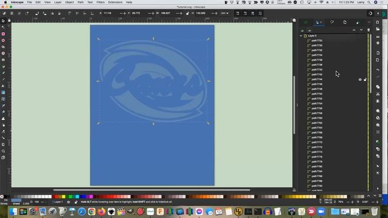Image resolution: width=388 pixels, height=218 pixels.
Task: Add a new layer in Layers panel
Action: pos(302,30)
